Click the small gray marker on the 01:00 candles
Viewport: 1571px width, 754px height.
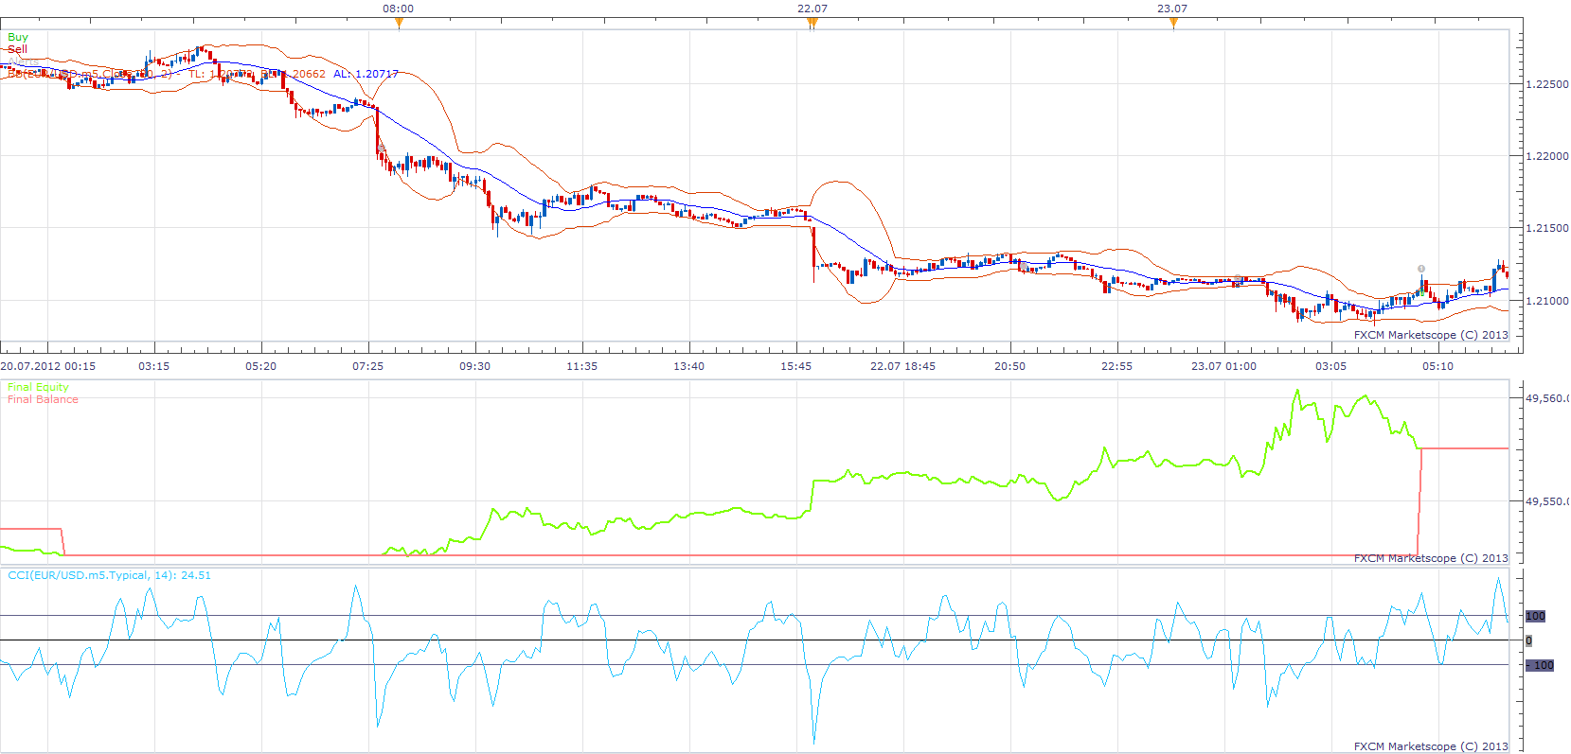tap(1238, 278)
